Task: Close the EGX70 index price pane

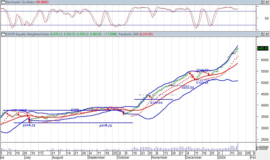Action: (x=267, y=34)
